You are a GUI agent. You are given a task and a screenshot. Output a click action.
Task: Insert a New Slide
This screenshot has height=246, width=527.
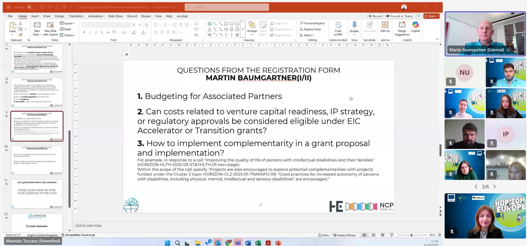click(x=37, y=26)
